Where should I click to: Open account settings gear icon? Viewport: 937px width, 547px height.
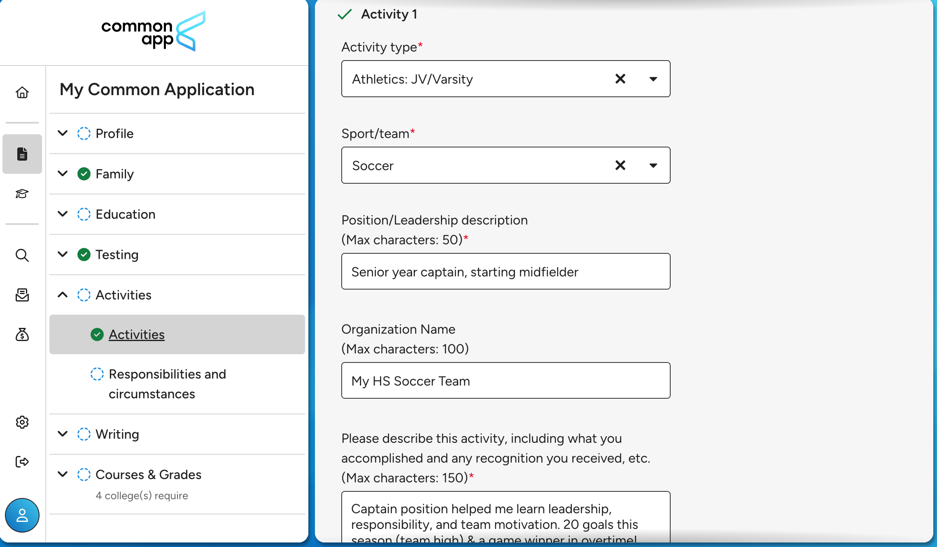pyautogui.click(x=22, y=422)
